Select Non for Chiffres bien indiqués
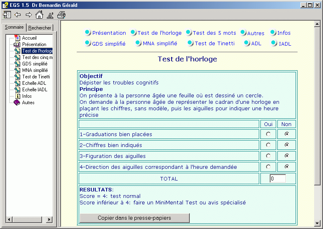This screenshot has height=229, width=323. point(287,145)
